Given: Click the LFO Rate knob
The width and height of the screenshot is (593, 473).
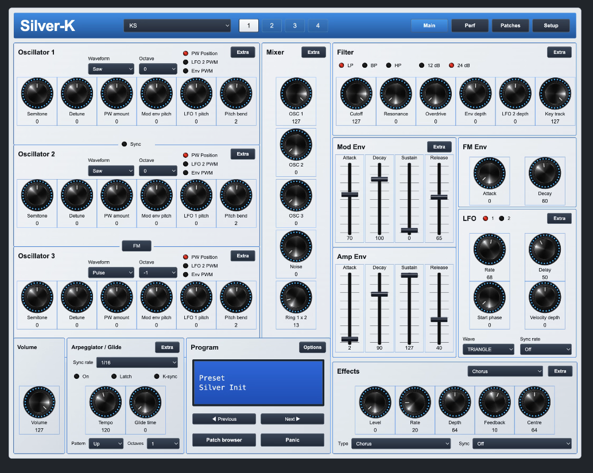Looking at the screenshot, I should [x=489, y=249].
